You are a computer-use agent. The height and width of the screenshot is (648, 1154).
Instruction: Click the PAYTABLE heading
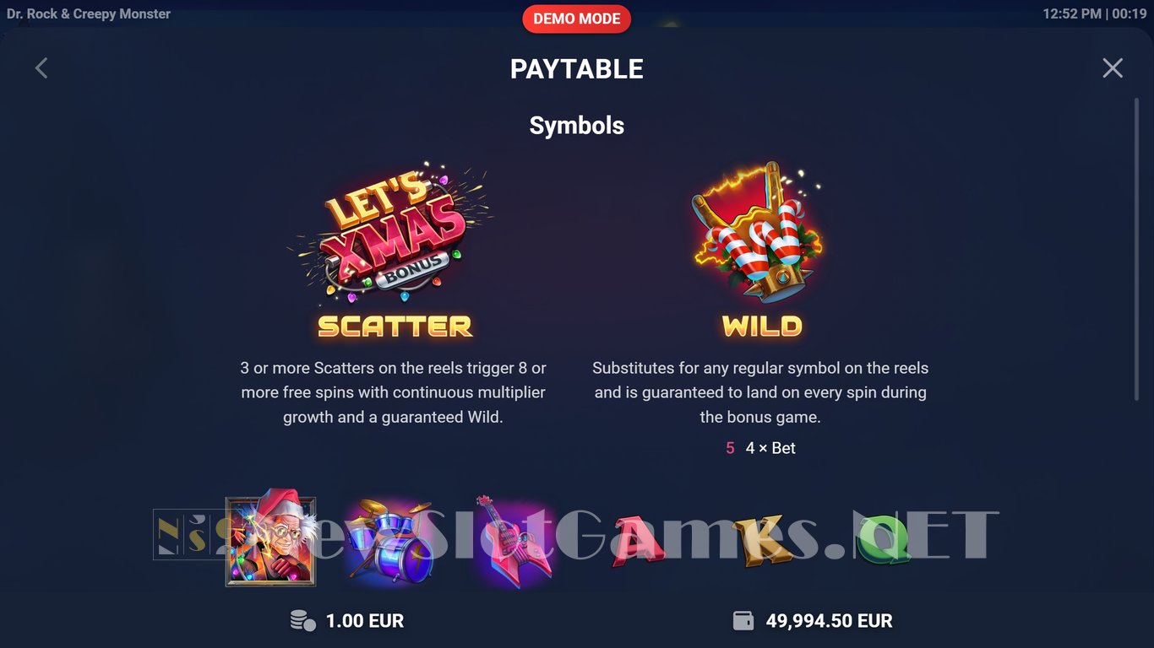point(577,69)
